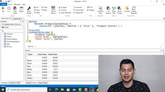
Task: Comment the selected lines
Action: (78, 7)
